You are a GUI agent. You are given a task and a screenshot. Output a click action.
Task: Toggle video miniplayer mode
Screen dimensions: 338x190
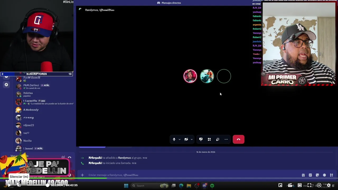[280, 185]
